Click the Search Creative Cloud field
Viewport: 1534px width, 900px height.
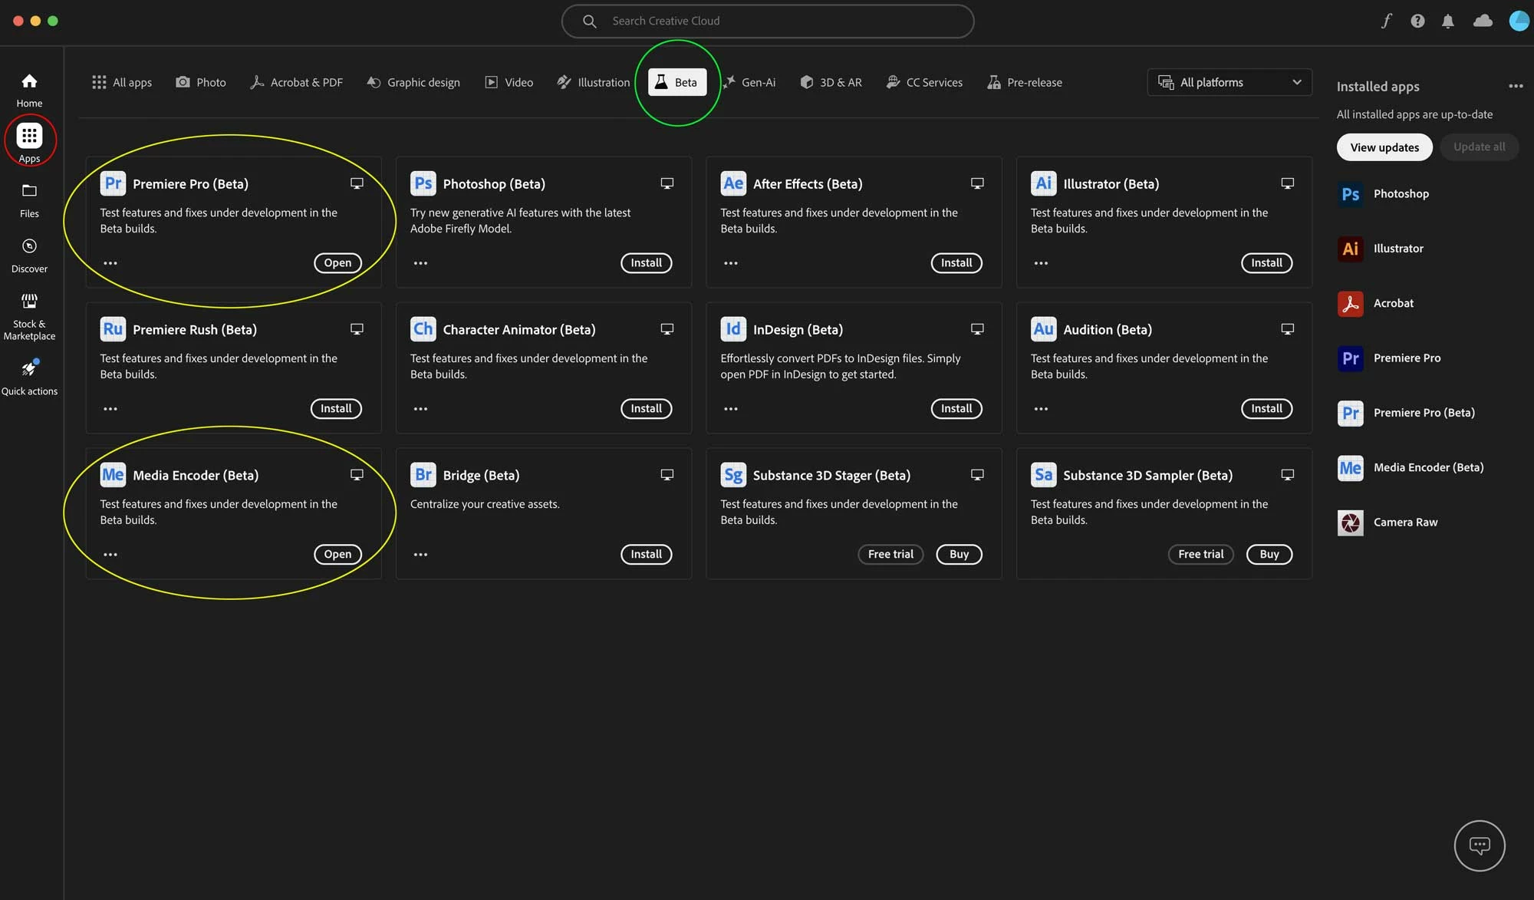pos(767,21)
